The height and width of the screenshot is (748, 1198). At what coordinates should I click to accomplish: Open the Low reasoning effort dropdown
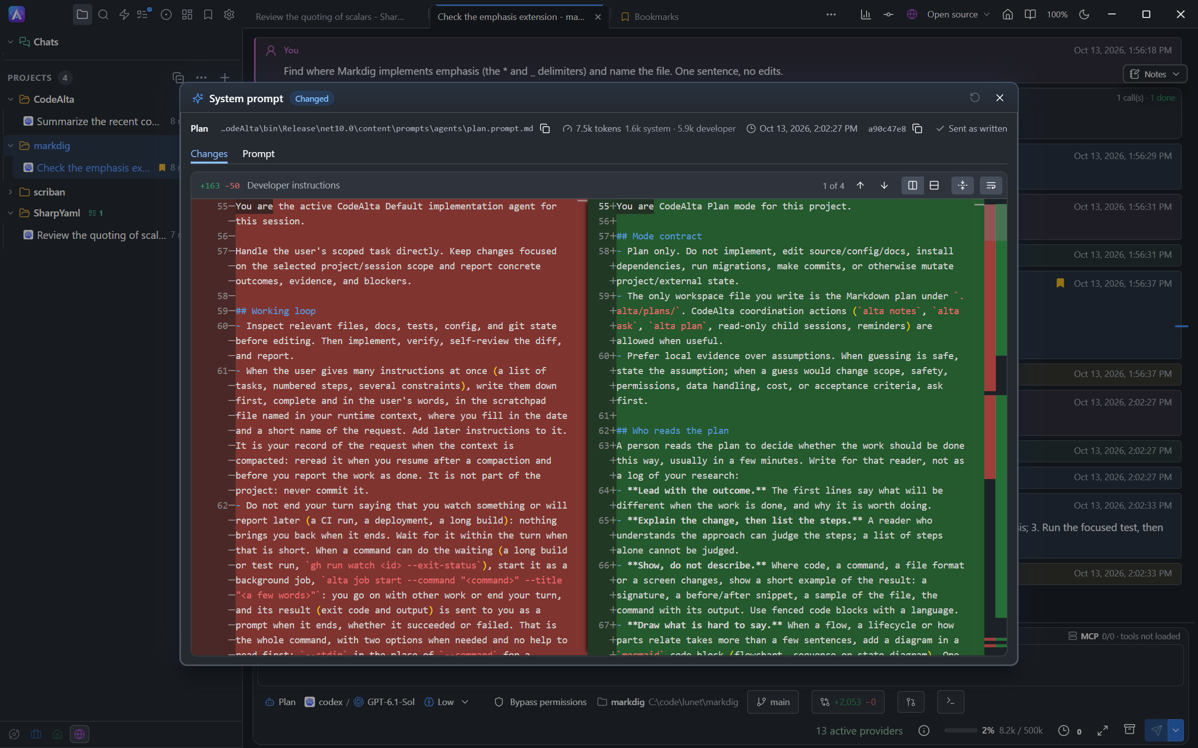pyautogui.click(x=446, y=702)
